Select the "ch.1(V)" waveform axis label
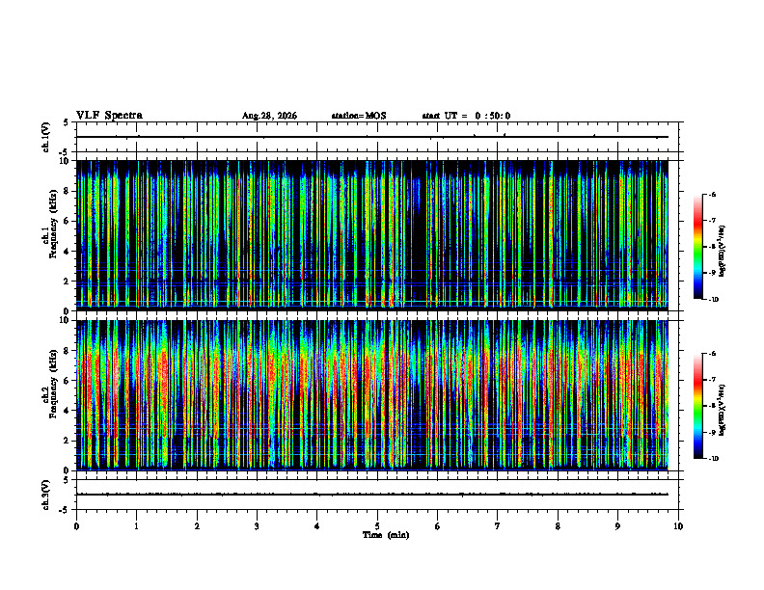 coord(45,137)
